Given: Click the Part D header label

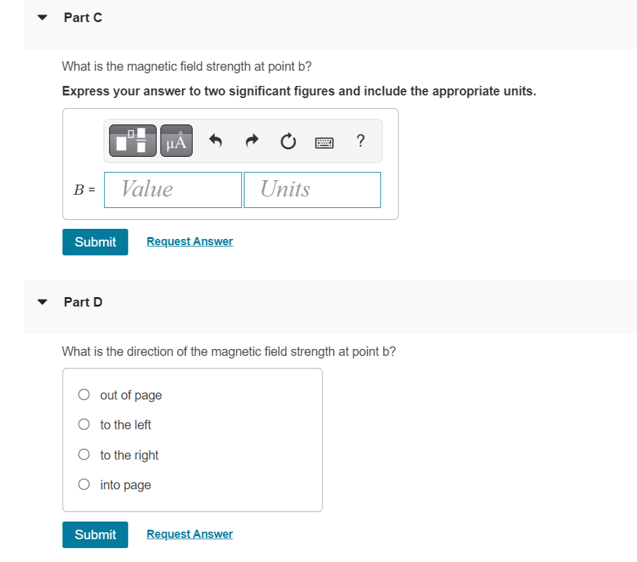Looking at the screenshot, I should click(x=83, y=302).
